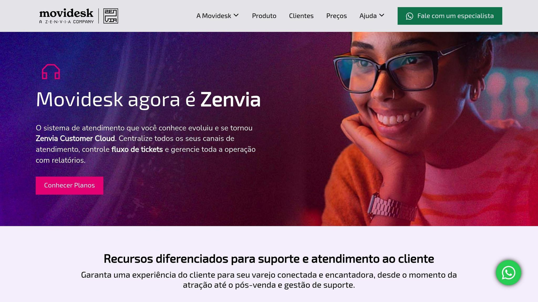Image resolution: width=538 pixels, height=302 pixels.
Task: Expand the A Movidesk chevron arrow
Action: [x=236, y=15]
